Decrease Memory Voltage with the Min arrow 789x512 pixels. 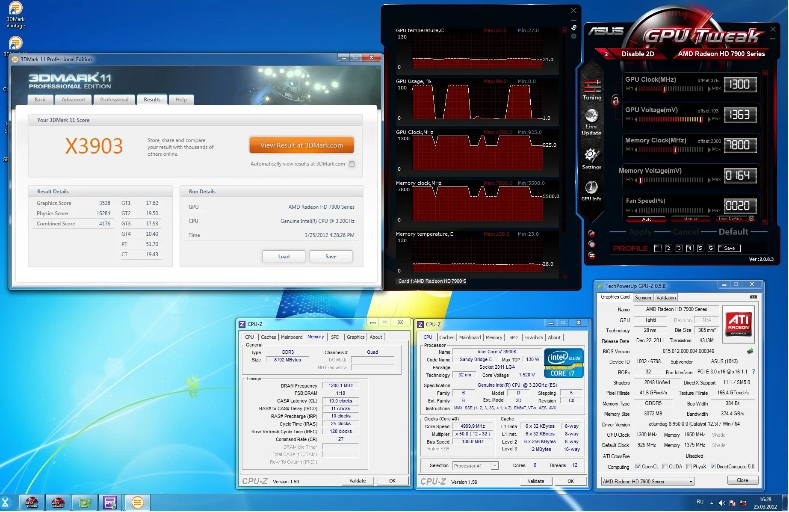(636, 180)
